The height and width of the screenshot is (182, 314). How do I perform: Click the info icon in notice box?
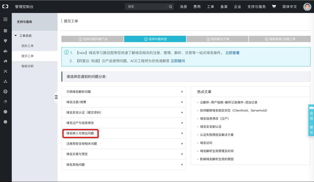(66, 52)
